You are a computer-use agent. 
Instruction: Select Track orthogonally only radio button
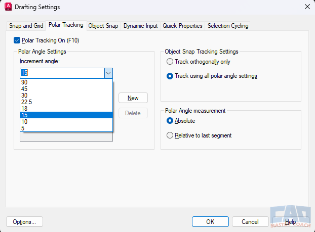click(170, 62)
